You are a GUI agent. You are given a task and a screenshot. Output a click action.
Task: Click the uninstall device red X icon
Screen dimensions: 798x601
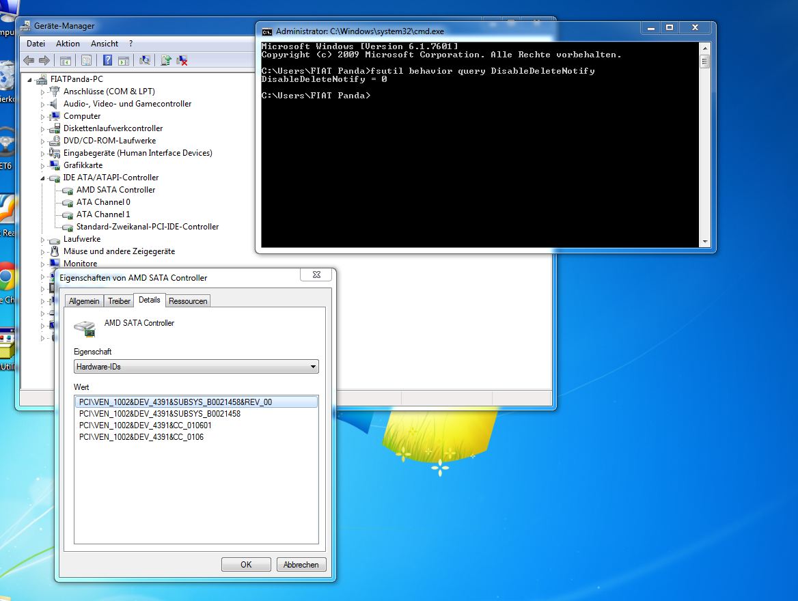tap(182, 61)
